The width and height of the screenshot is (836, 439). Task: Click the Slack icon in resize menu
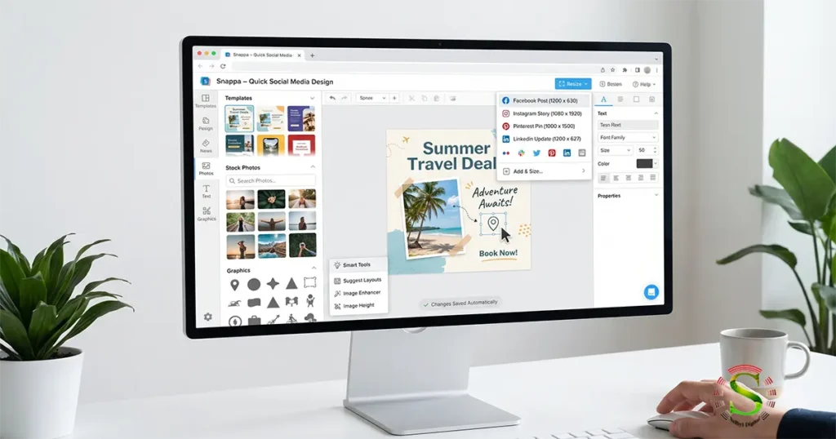tap(521, 153)
